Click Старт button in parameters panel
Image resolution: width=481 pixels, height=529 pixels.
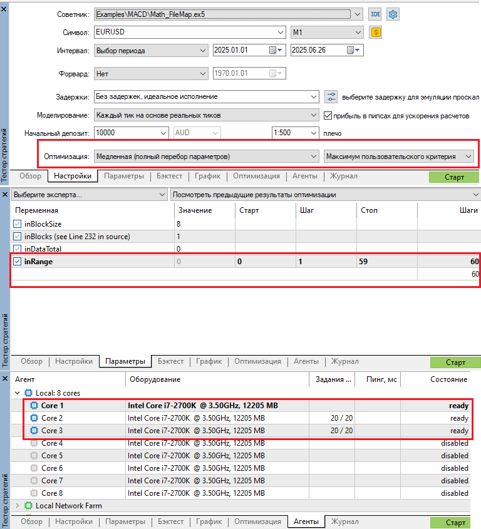click(455, 362)
